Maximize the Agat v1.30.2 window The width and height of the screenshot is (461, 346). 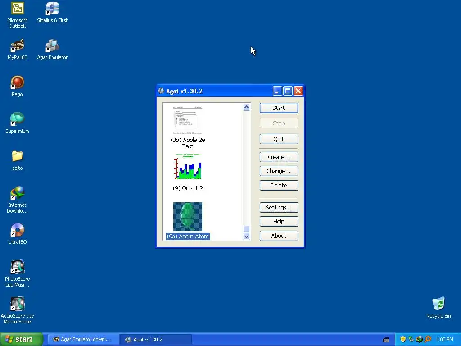click(288, 91)
